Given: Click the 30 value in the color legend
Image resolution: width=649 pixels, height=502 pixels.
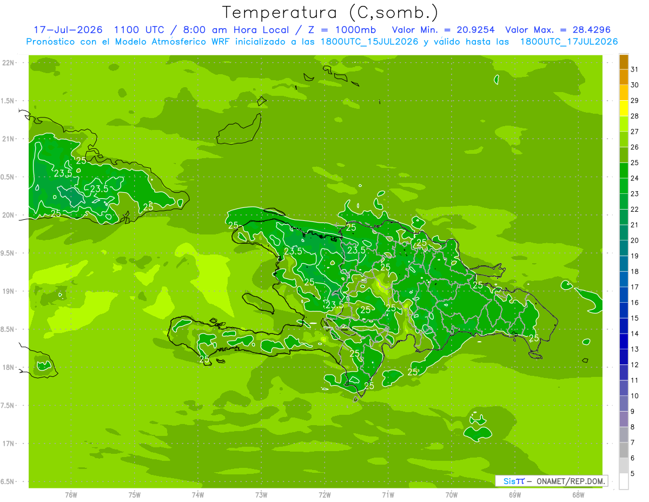Looking at the screenshot, I should 635,85.
